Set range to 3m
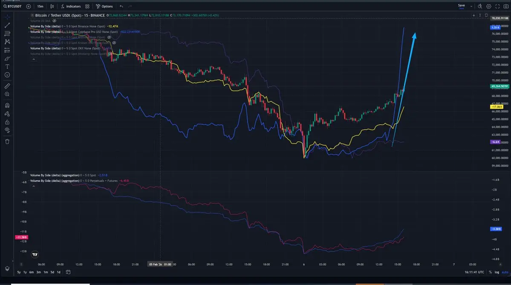Image resolution: width=511 pixels, height=285 pixels. click(39, 272)
